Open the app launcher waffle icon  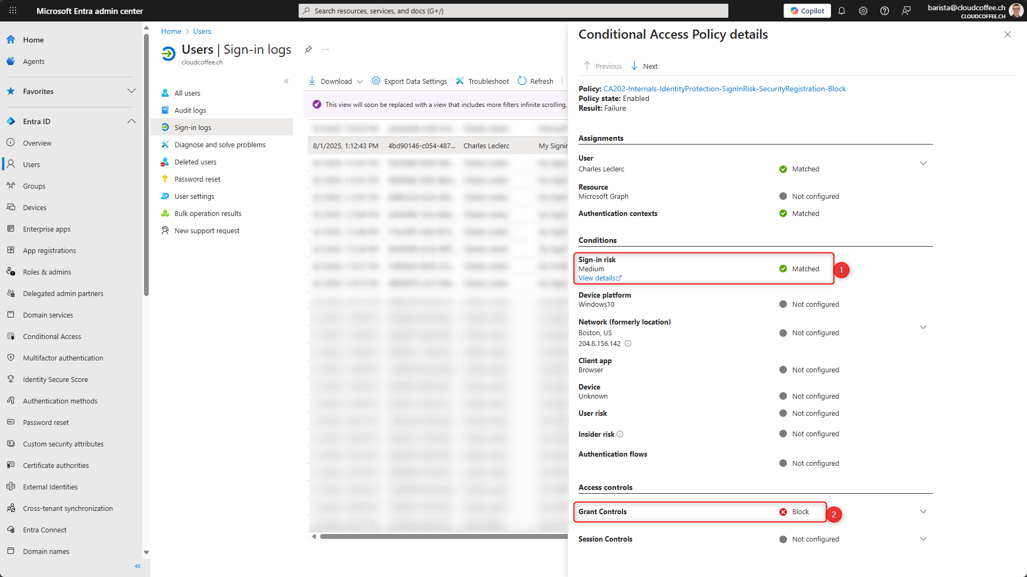[x=13, y=11]
